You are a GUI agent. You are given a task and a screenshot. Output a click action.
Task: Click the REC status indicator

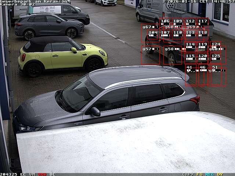click(x=210, y=174)
